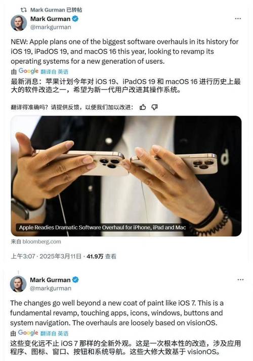Click thumbs down for translation feedback
Screen dimensions: 253x361
coord(154,107)
